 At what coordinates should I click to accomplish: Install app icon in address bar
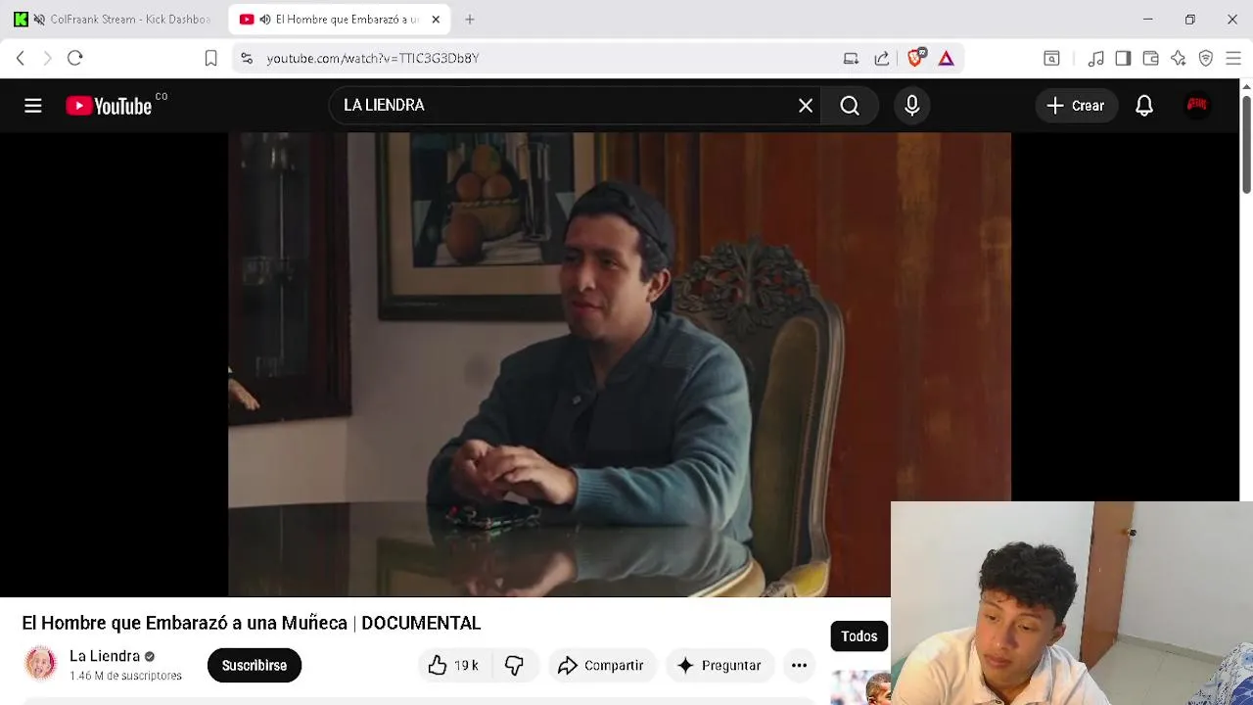tap(851, 59)
